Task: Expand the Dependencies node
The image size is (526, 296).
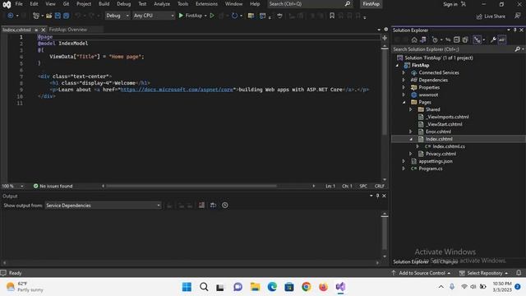Action: 404,81
